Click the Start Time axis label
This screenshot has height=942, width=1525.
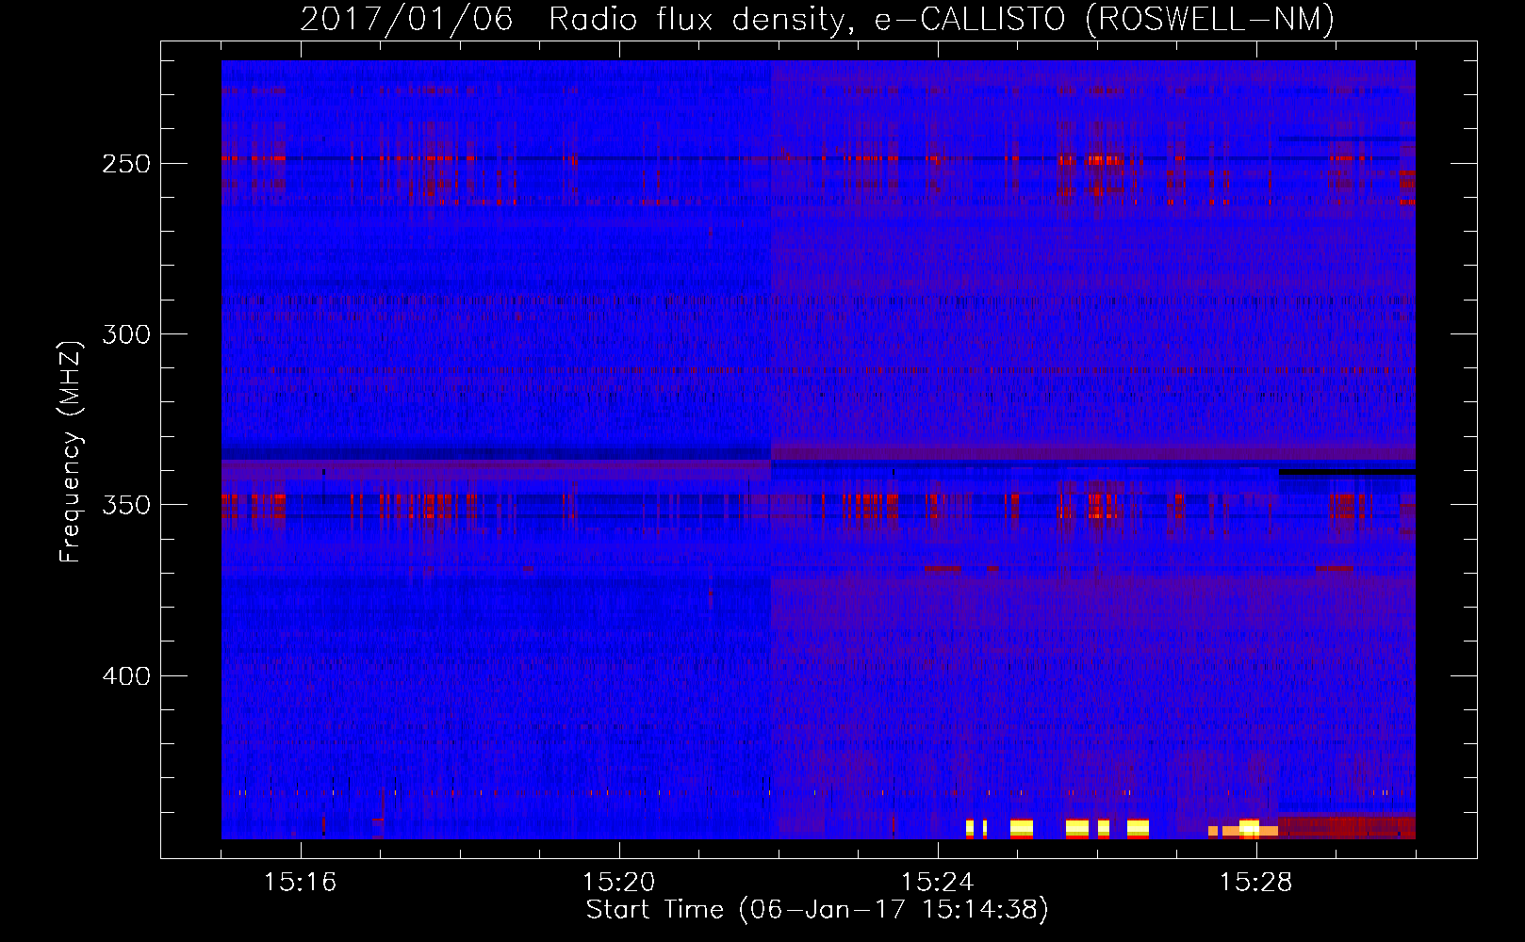point(817,910)
